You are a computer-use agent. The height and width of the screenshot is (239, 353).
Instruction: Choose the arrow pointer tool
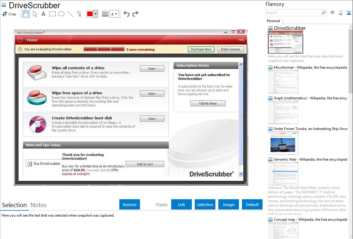[35, 14]
